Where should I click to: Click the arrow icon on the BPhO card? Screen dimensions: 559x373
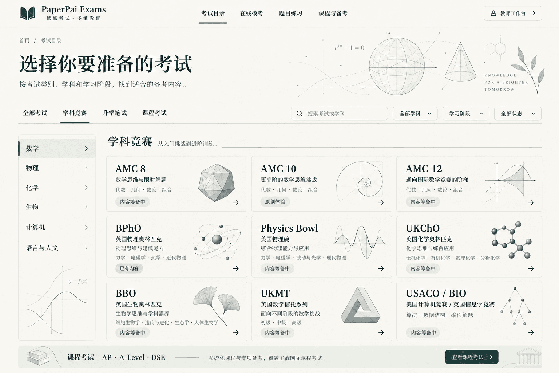[x=236, y=268]
